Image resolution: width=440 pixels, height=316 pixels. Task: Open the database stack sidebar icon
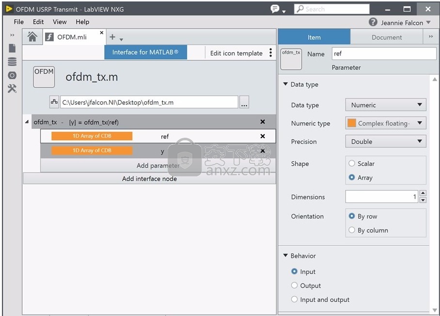pos(12,61)
